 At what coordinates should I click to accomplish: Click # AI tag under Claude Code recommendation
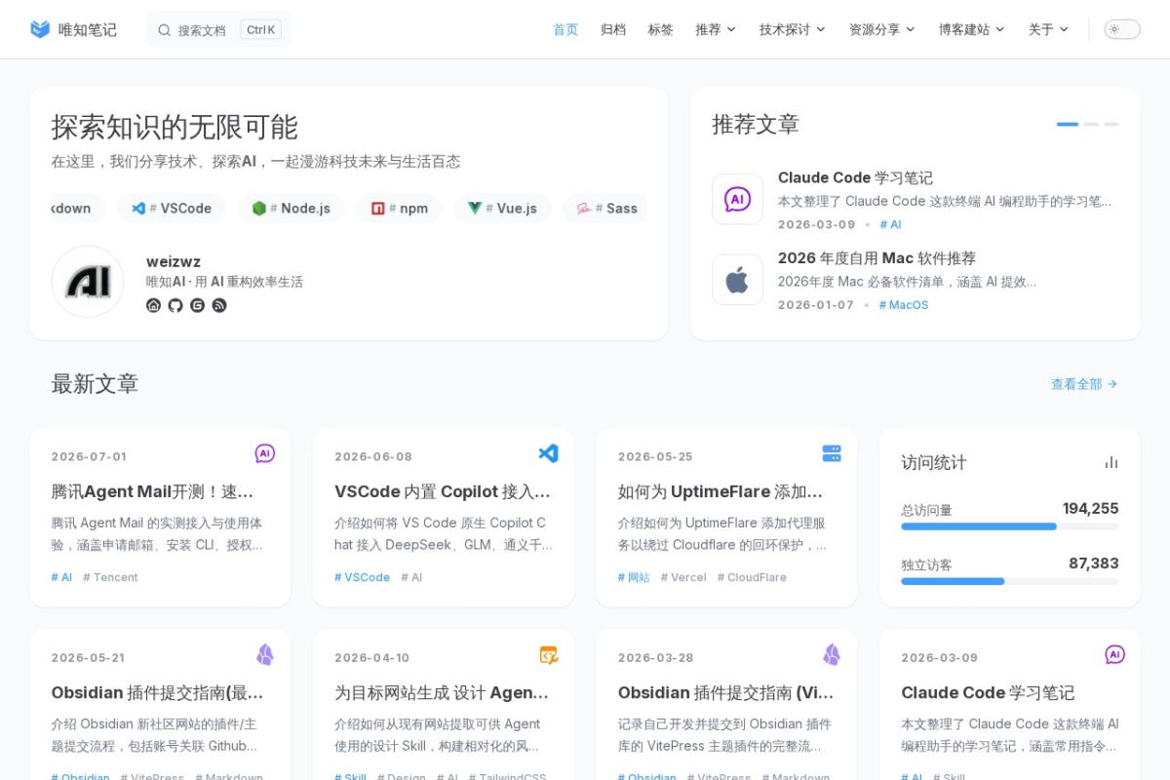pyautogui.click(x=890, y=224)
